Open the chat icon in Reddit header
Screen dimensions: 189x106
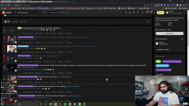coord(146,12)
